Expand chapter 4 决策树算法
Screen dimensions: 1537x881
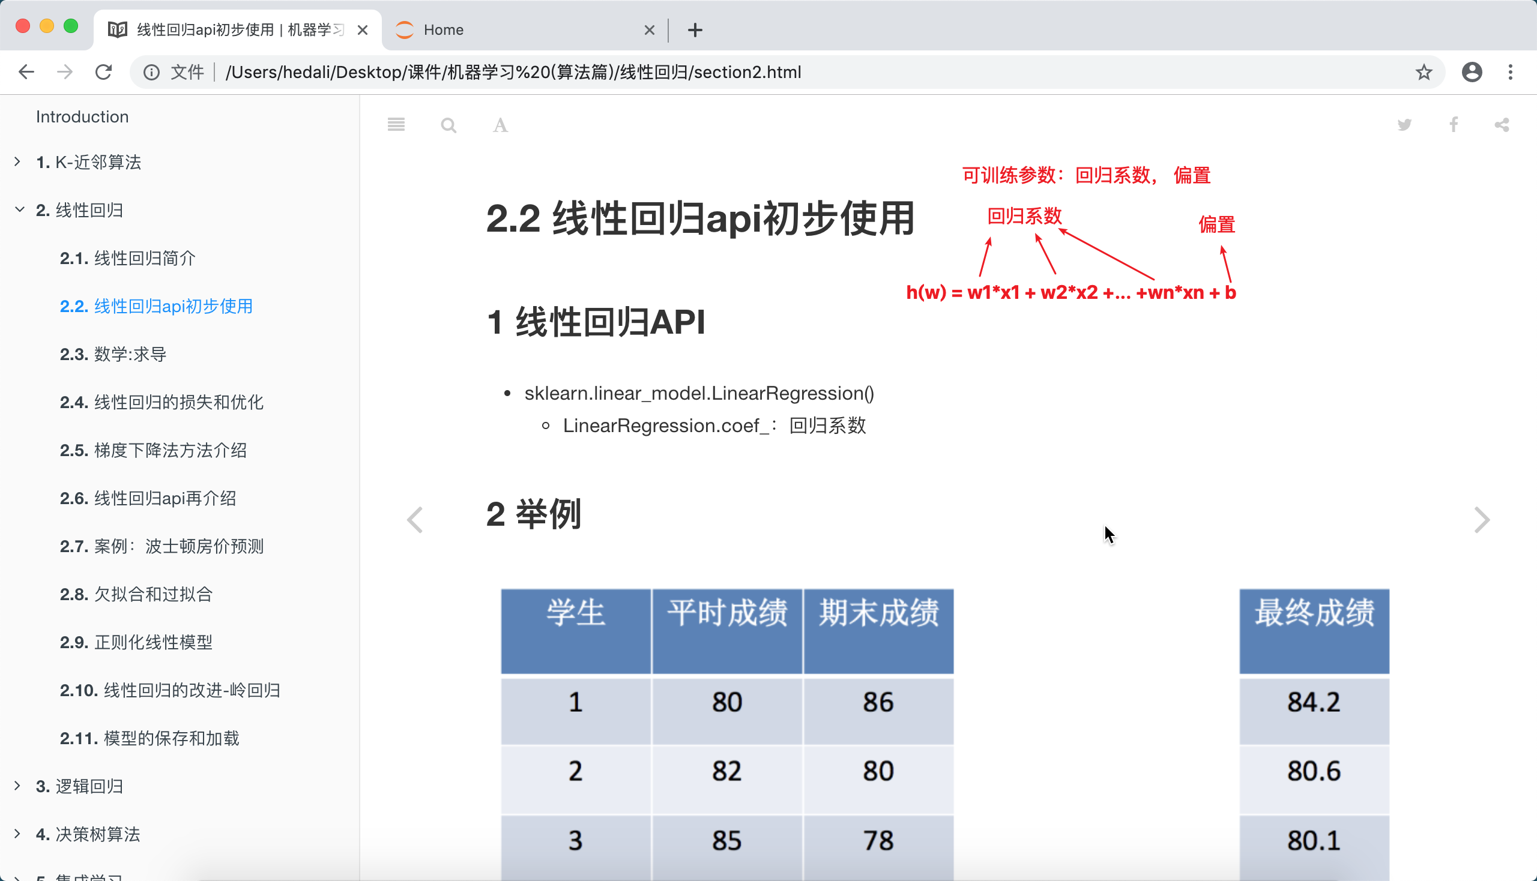pos(17,833)
